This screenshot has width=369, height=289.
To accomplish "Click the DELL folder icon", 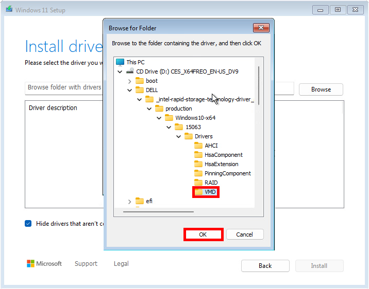I will click(x=140, y=90).
